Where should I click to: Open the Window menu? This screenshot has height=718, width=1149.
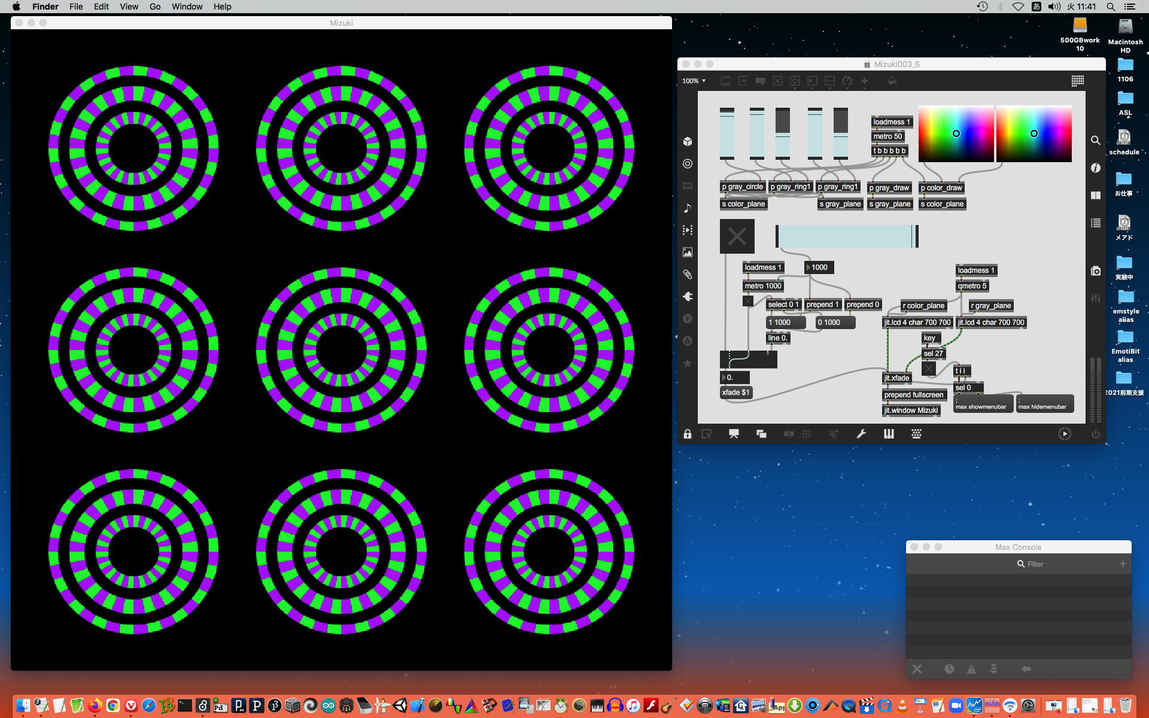click(x=187, y=7)
